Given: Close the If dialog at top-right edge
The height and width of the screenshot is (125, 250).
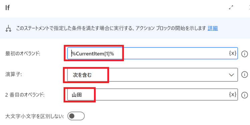Looking at the screenshot, I should tap(249, 7).
